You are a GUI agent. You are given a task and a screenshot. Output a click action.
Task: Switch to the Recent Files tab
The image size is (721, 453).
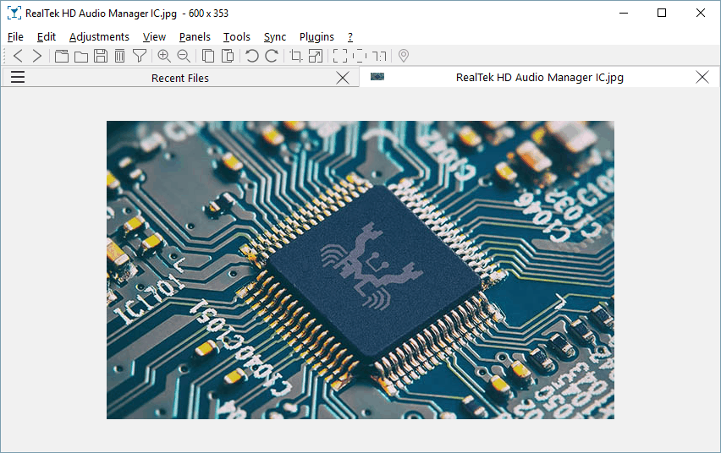point(180,78)
